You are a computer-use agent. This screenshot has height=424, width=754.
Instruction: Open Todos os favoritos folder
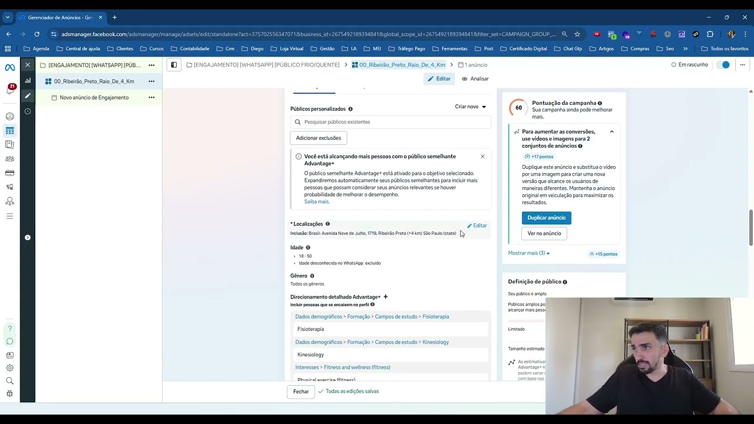click(x=725, y=49)
